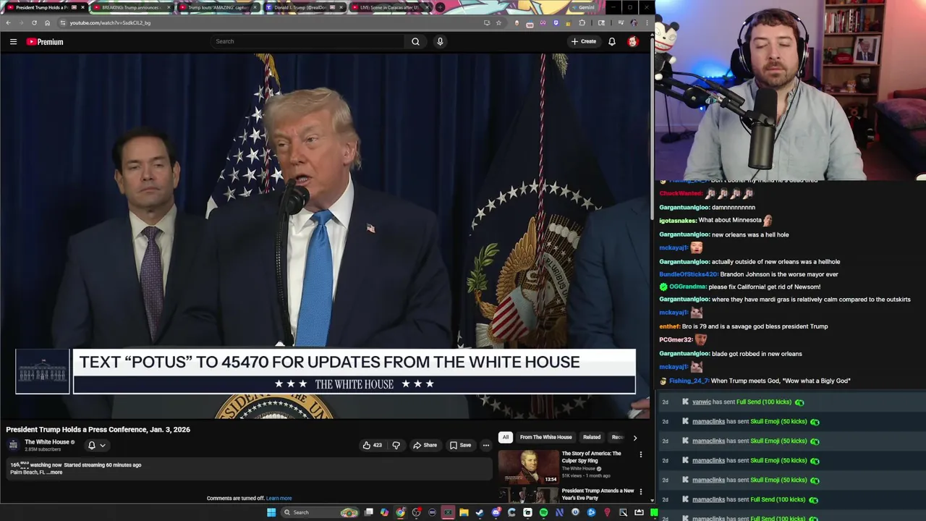Click the browser address bar URL

[x=110, y=22]
